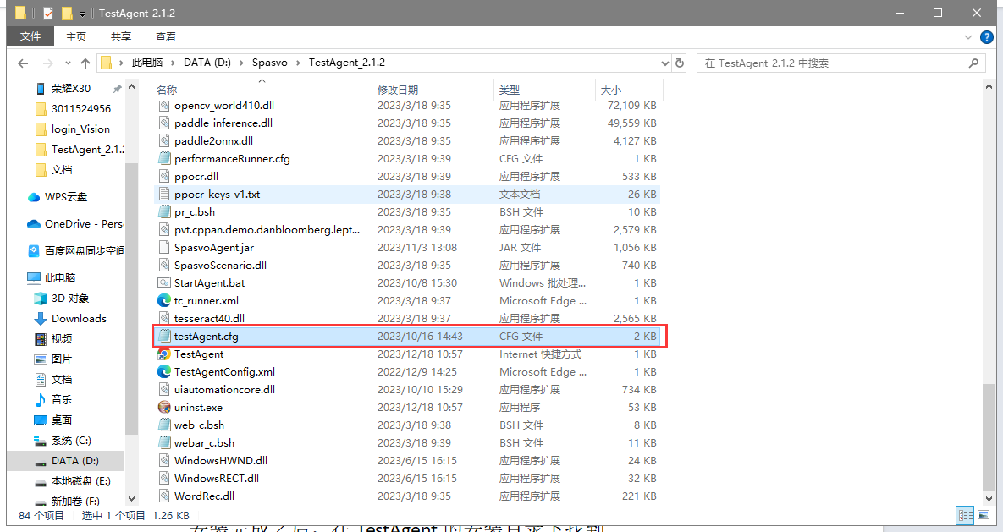
Task: Open the Help question mark icon
Action: click(x=987, y=37)
